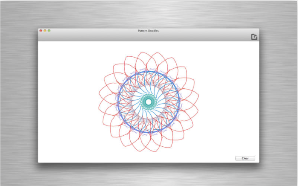The width and height of the screenshot is (298, 186).
Task: Click the teal center of the spirograph drawing
Action: point(149,102)
